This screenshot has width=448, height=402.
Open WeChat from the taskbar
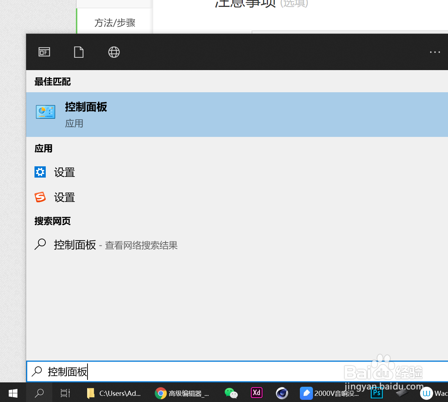(231, 393)
